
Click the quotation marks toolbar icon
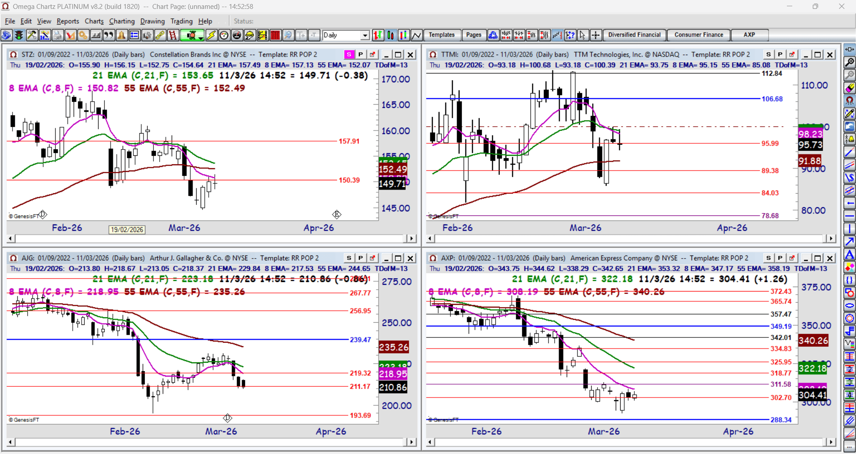[109, 35]
